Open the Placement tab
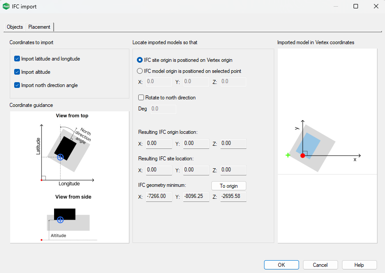This screenshot has height=273, width=385. point(39,27)
